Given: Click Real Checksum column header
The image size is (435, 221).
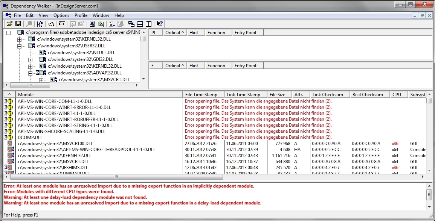Looking at the screenshot, I should coord(370,94).
